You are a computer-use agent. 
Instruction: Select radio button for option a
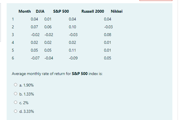point(15,85)
